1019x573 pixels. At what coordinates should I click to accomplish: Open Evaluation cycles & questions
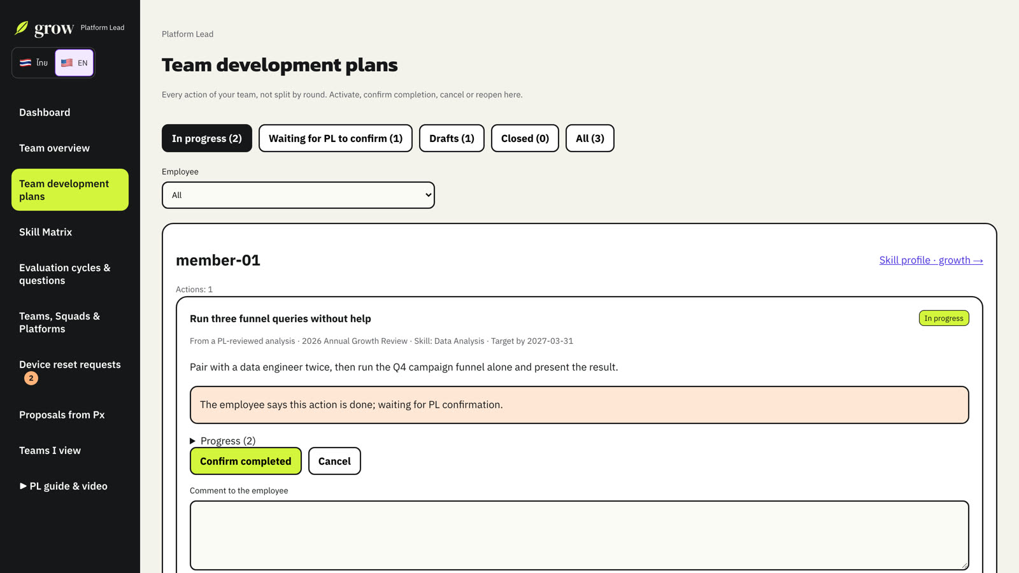click(x=70, y=274)
